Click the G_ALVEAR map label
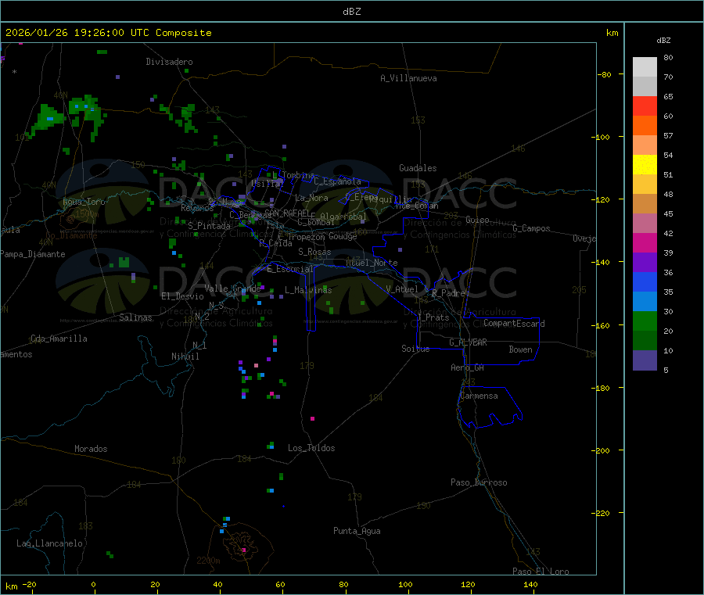The width and height of the screenshot is (704, 595). click(x=468, y=342)
